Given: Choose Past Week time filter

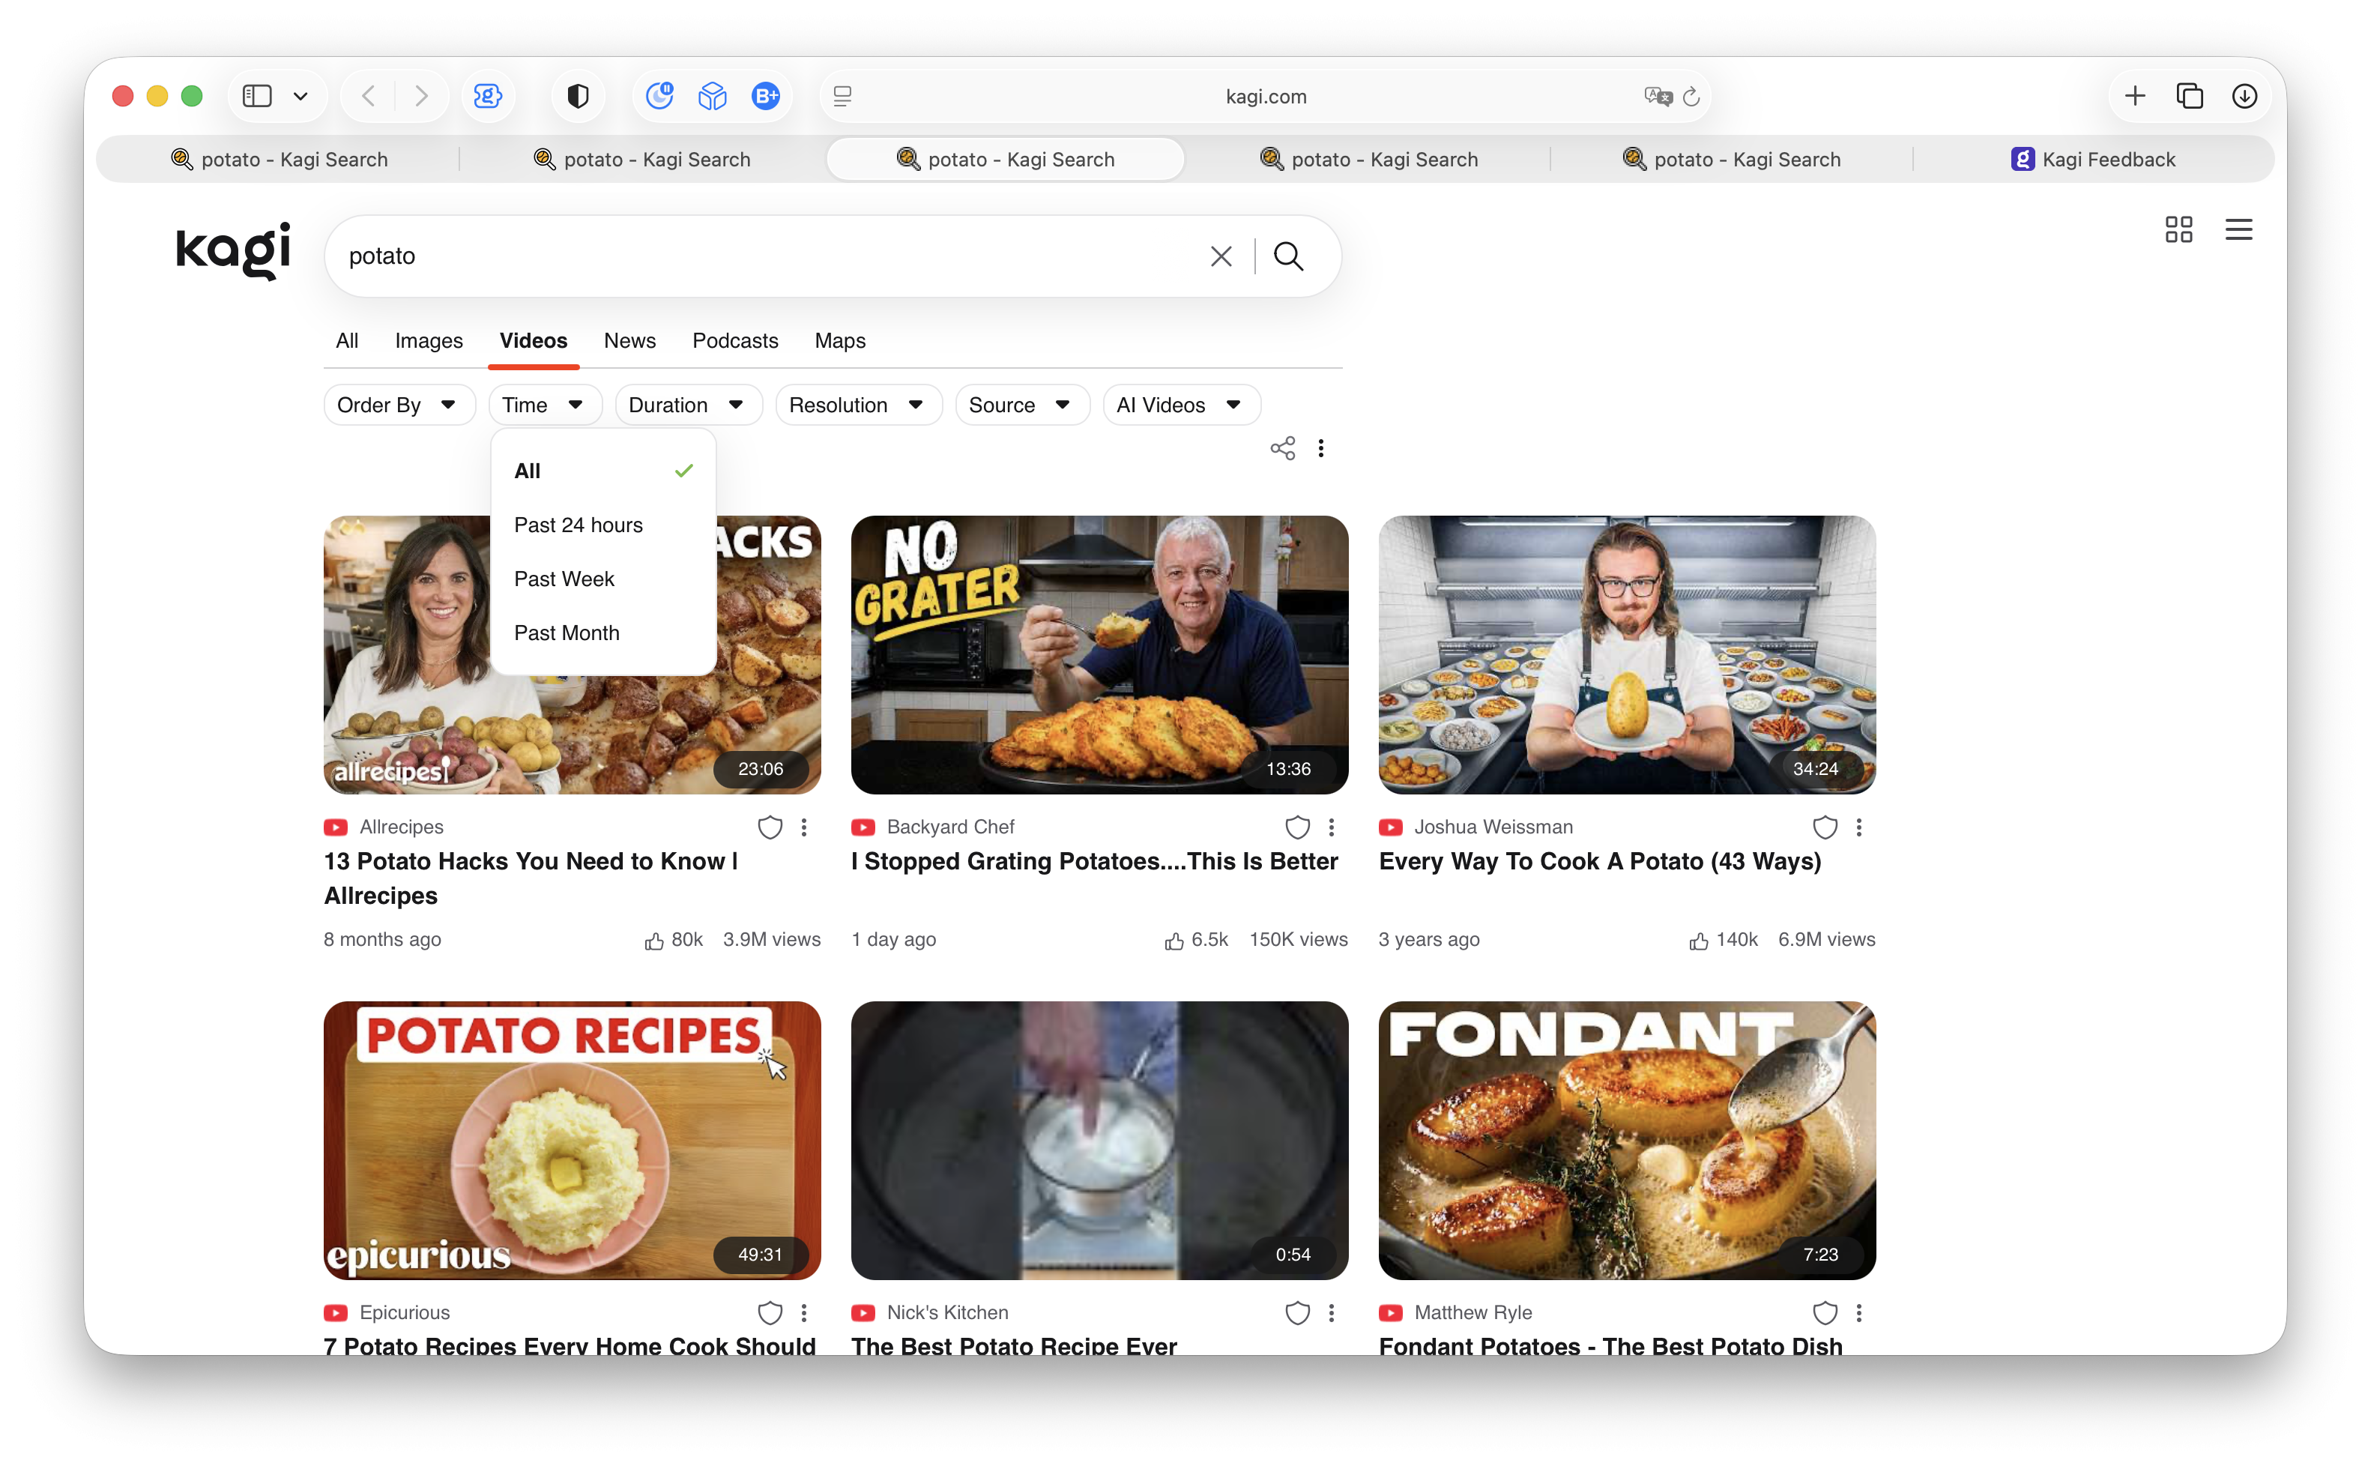Looking at the screenshot, I should tap(603, 579).
